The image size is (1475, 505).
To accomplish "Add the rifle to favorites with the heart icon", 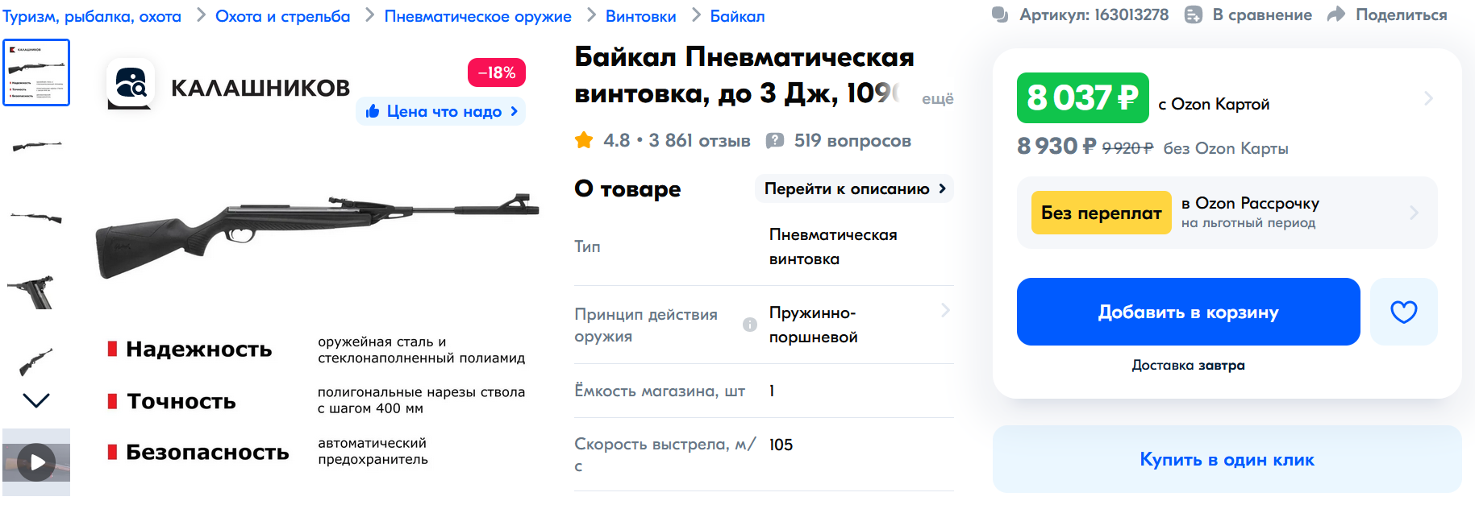I will click(x=1403, y=312).
